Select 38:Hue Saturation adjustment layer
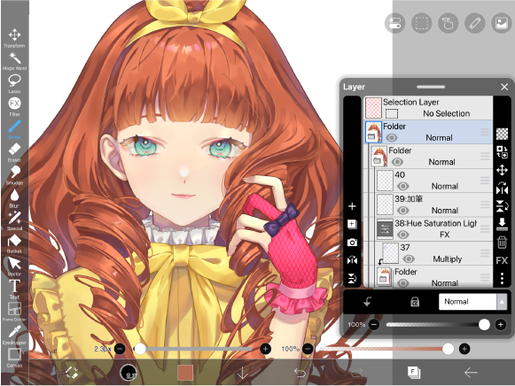 tap(433, 229)
